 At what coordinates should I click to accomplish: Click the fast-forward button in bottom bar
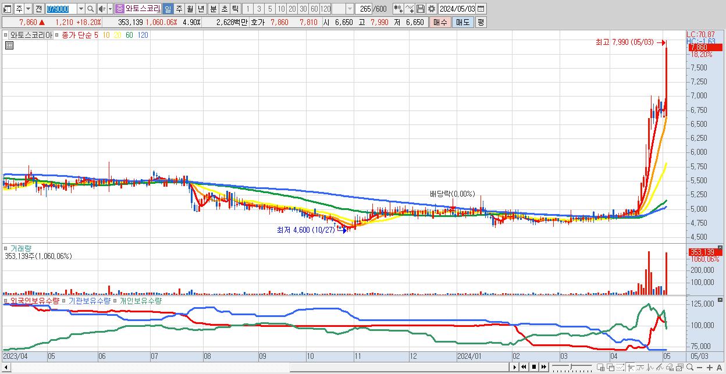544,367
